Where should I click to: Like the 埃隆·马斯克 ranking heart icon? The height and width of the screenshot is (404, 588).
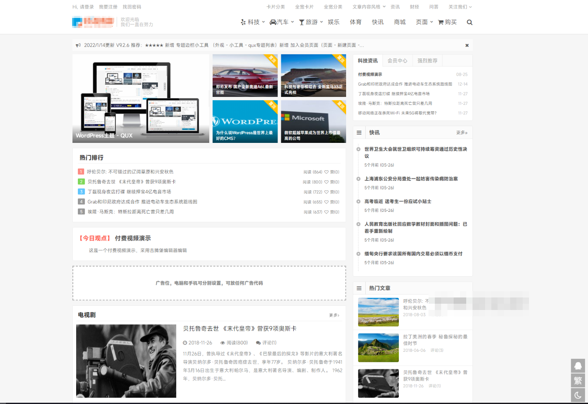pyautogui.click(x=326, y=212)
